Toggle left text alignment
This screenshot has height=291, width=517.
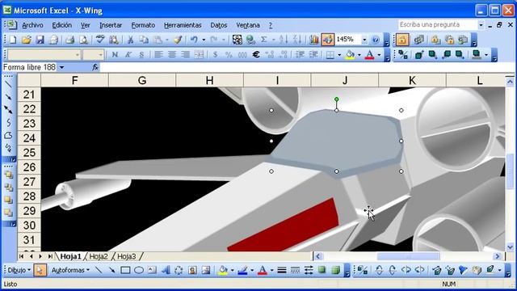click(x=158, y=54)
